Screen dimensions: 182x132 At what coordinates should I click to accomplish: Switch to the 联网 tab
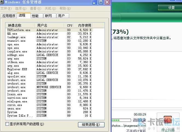[x=50, y=16]
